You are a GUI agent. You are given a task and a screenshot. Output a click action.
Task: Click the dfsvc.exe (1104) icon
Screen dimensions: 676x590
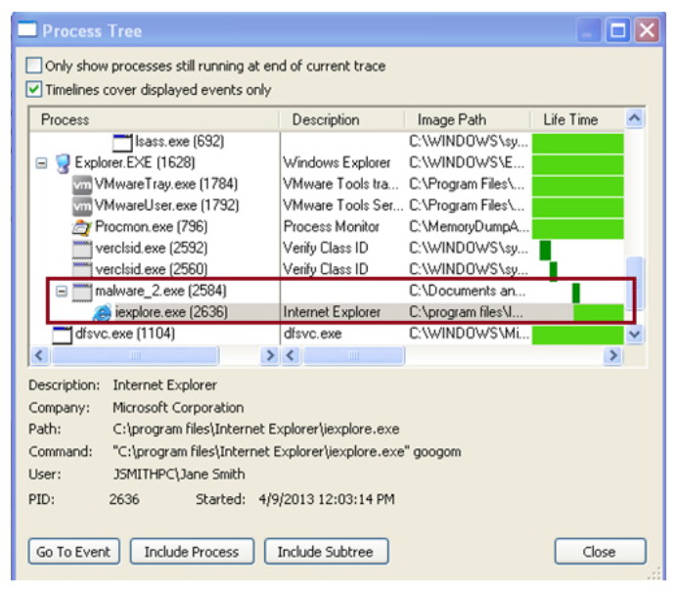pos(62,335)
